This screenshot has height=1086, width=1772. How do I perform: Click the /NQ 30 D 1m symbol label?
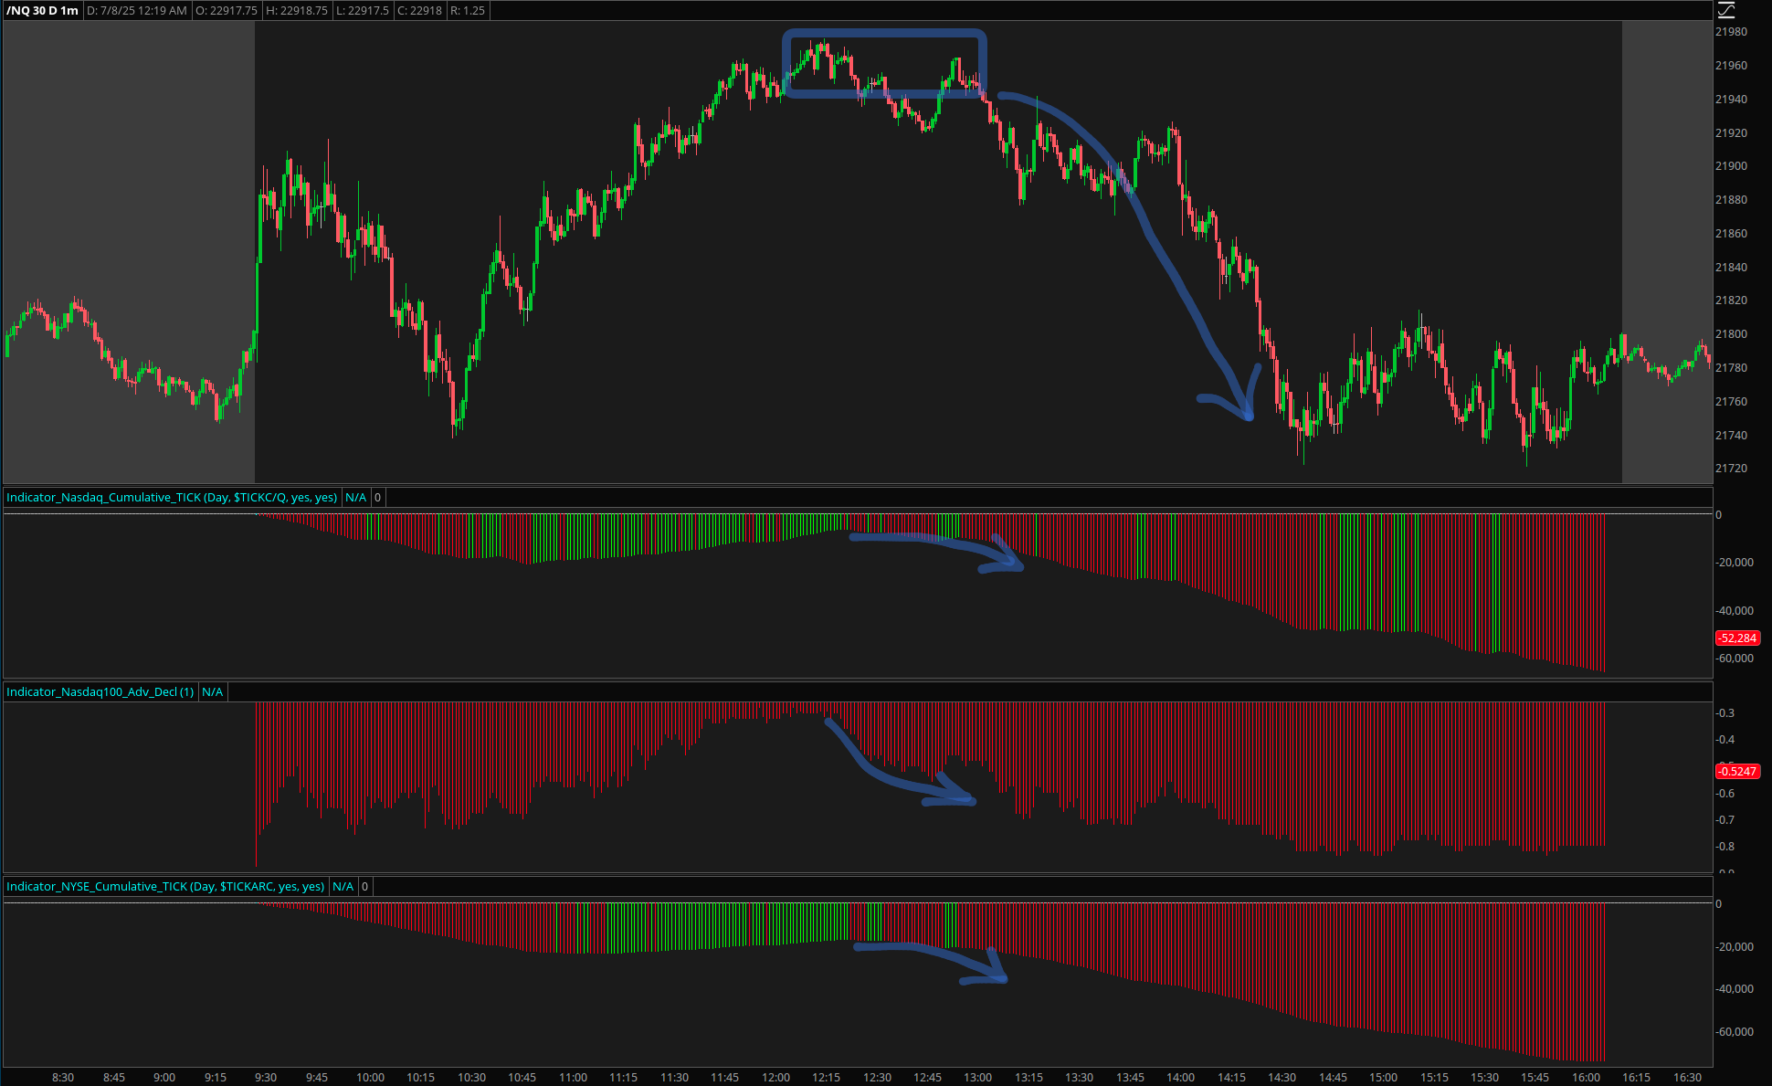42,11
